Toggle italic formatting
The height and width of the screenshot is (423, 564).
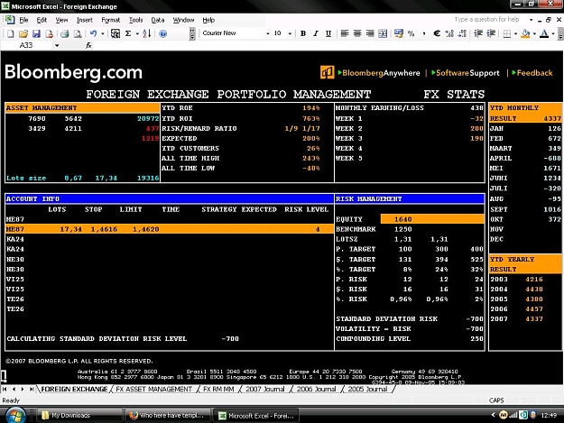316,33
